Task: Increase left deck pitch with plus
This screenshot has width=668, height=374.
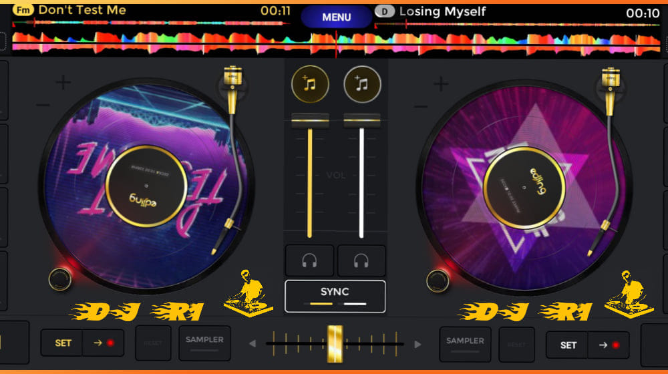Action: click(63, 82)
